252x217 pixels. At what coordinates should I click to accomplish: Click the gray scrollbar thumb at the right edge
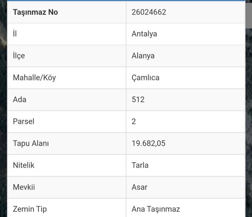point(249,14)
